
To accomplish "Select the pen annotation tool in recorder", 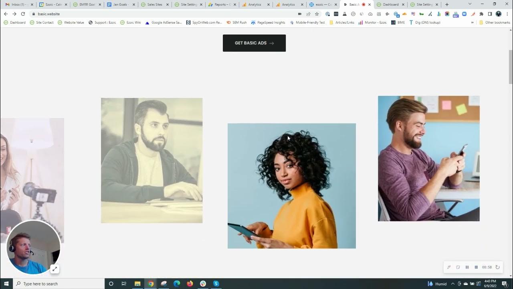I will pyautogui.click(x=449, y=267).
